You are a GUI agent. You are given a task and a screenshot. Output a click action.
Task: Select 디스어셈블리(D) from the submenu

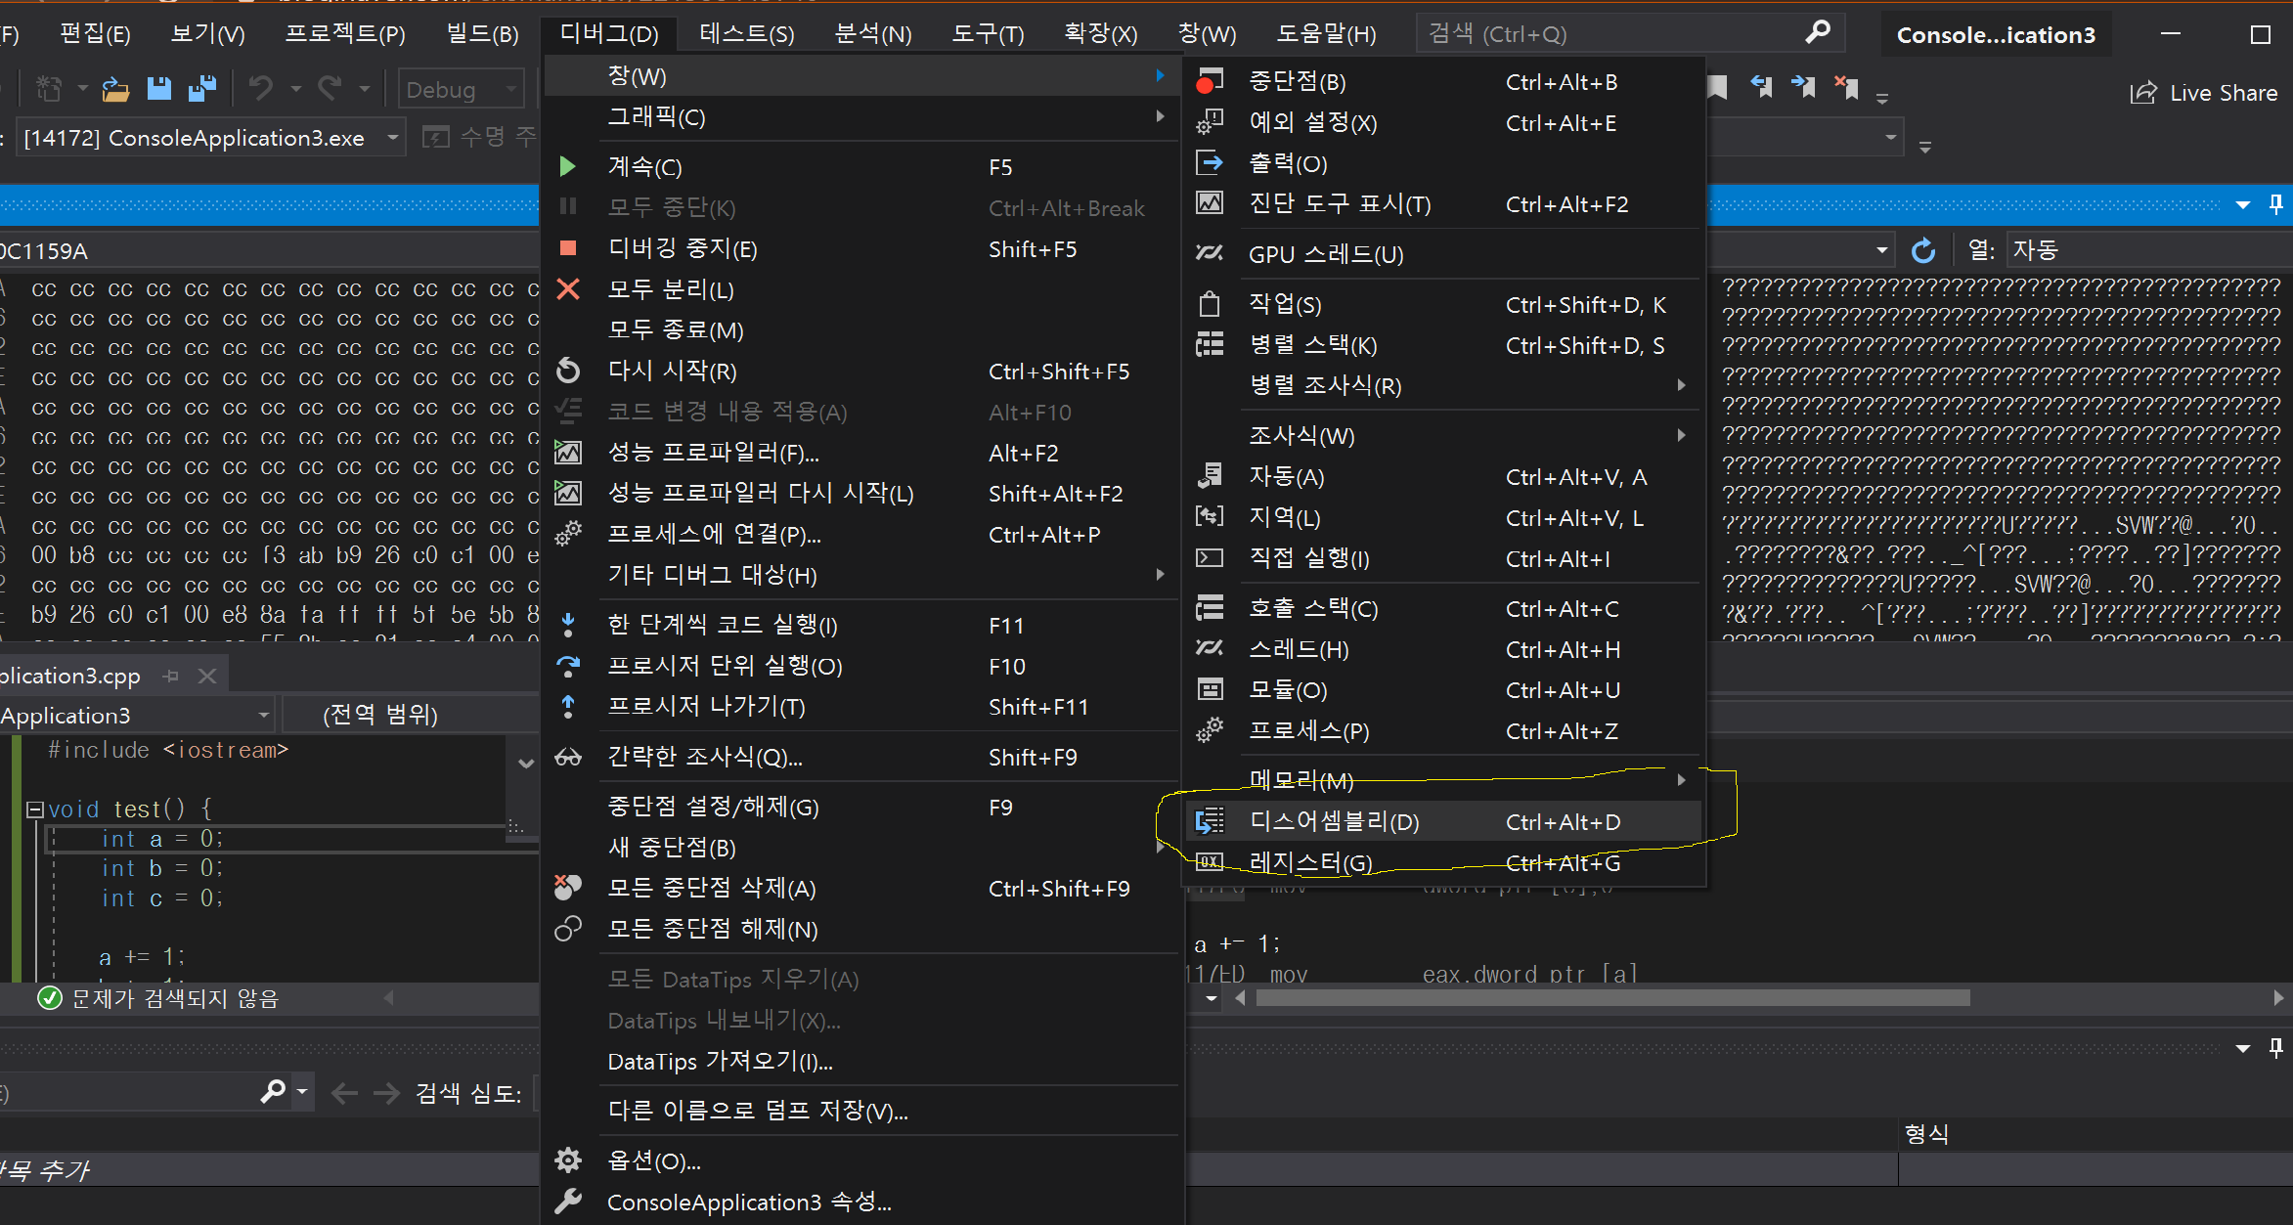tap(1335, 821)
